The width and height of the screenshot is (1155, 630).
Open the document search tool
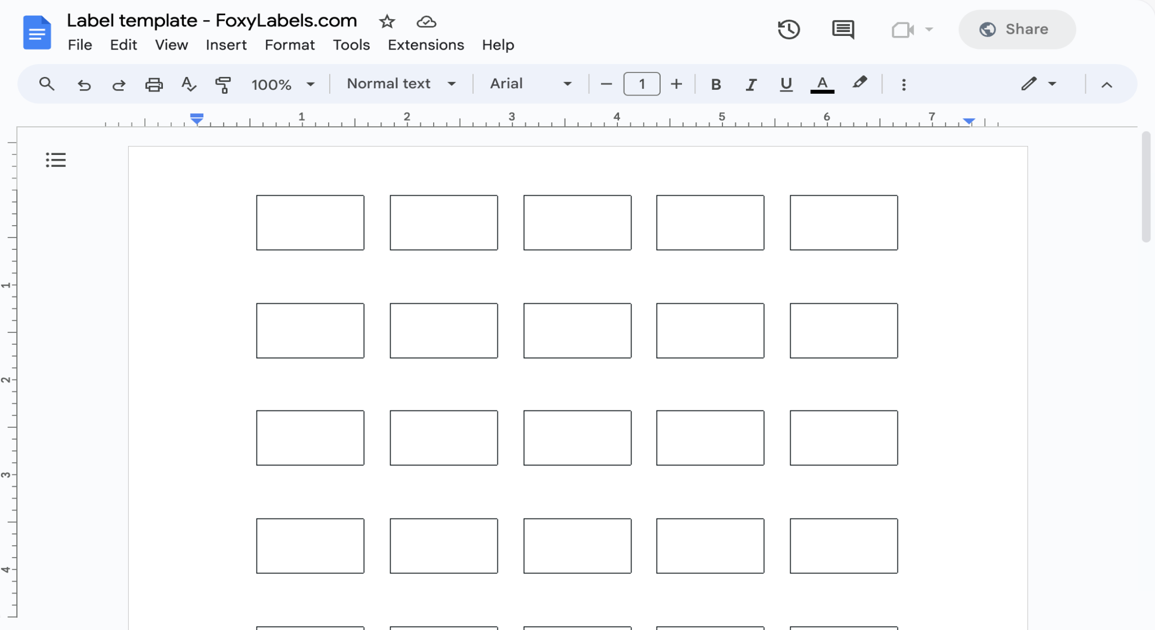pos(46,84)
